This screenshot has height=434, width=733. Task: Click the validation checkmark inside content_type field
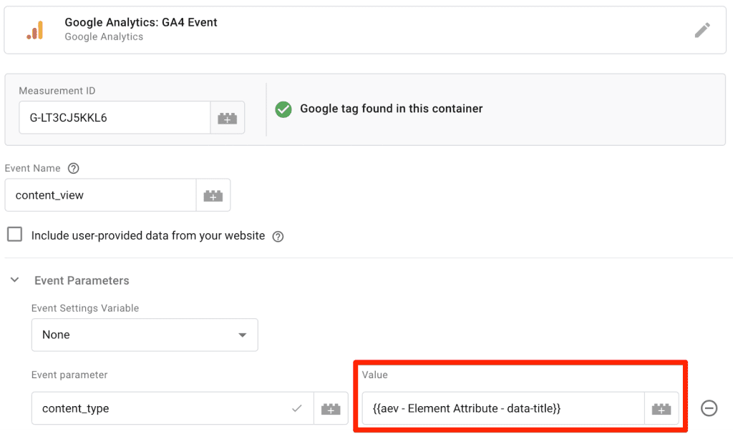pos(296,408)
